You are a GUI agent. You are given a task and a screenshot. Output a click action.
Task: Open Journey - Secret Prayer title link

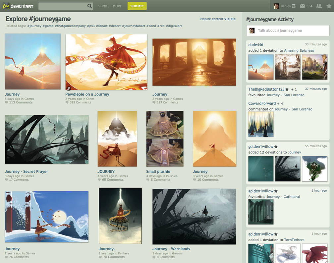coord(27,171)
